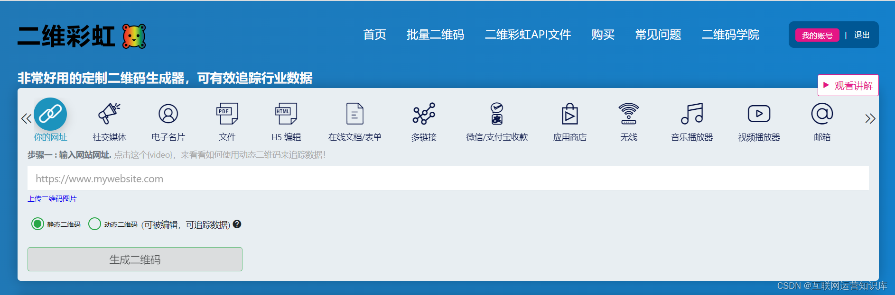Click the 上传二维码图片 link
Viewport: 895px width, 295px height.
tap(52, 198)
